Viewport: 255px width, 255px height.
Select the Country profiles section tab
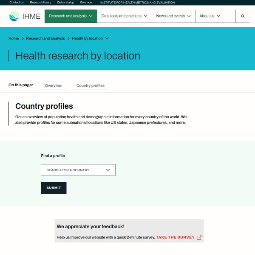91,85
